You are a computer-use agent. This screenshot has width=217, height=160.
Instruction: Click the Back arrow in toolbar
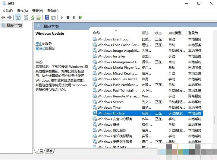tap(3, 18)
